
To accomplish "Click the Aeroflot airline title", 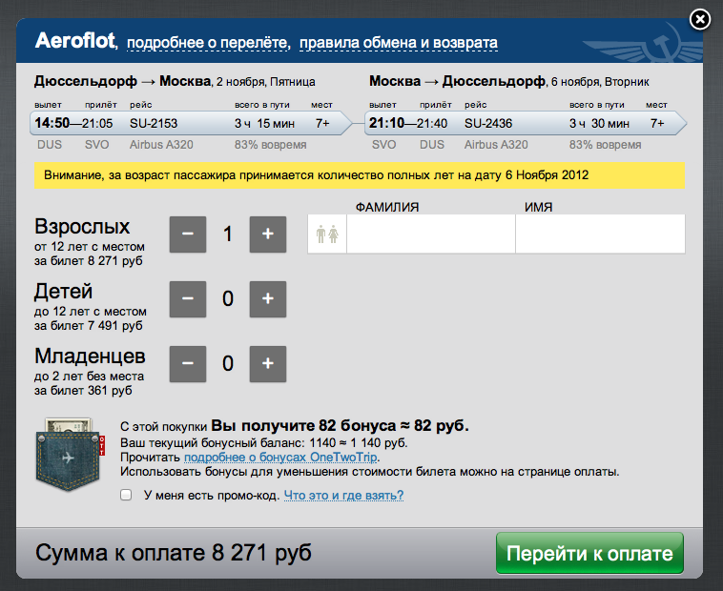I will 75,41.
